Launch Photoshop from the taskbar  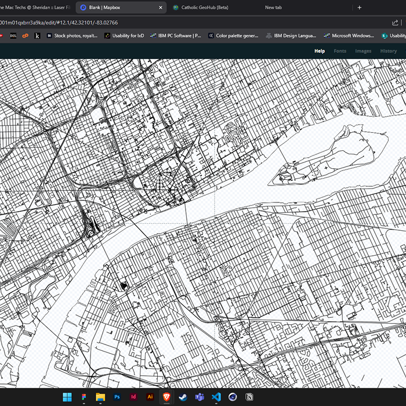[x=117, y=397]
